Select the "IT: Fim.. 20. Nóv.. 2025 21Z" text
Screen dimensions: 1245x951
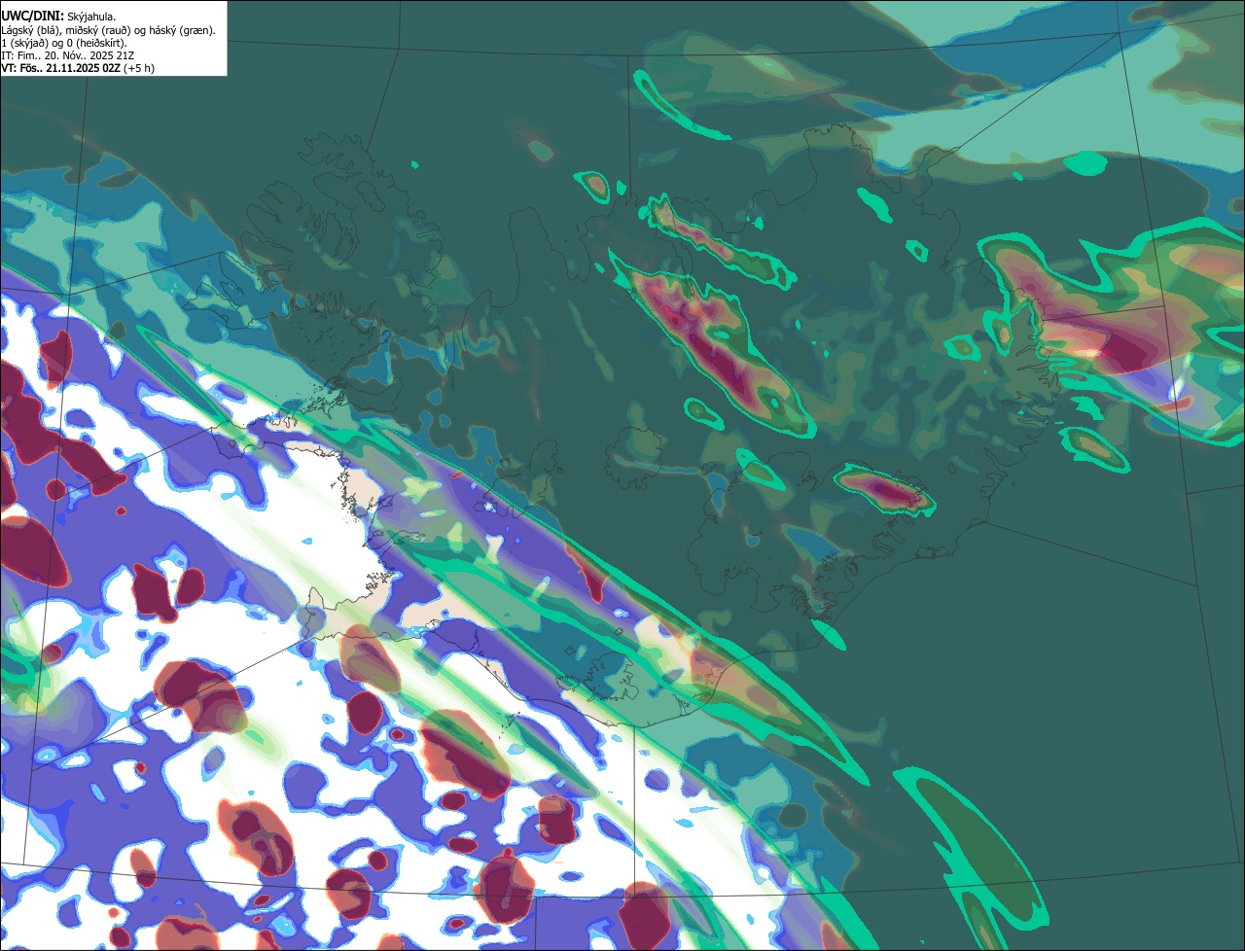pos(67,55)
